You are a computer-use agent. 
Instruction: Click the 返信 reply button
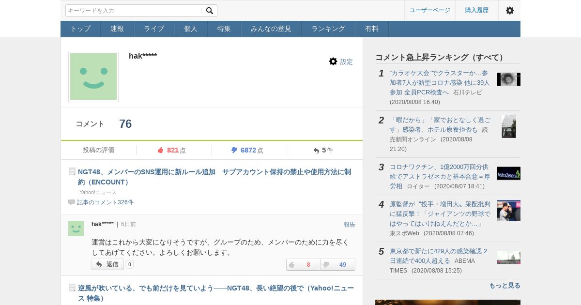(x=107, y=264)
